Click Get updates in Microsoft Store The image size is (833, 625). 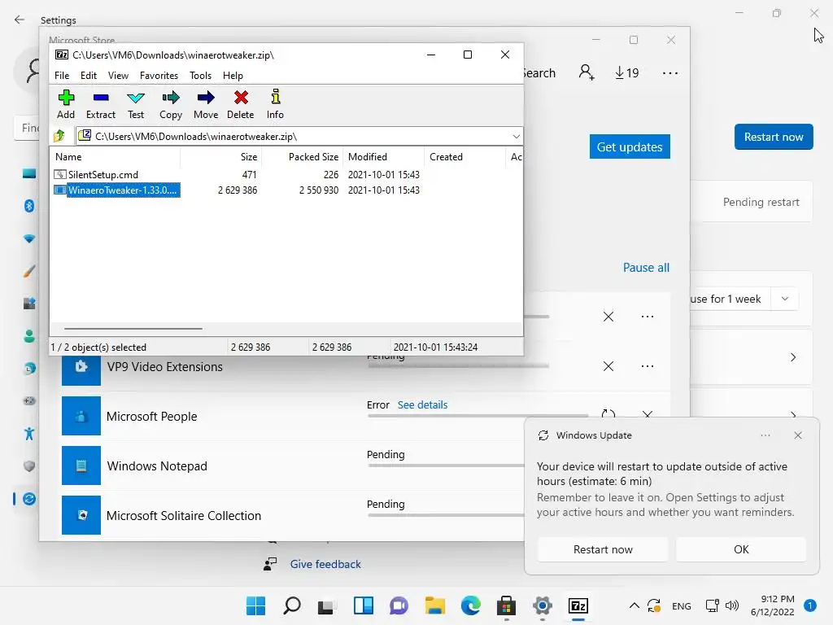630,146
